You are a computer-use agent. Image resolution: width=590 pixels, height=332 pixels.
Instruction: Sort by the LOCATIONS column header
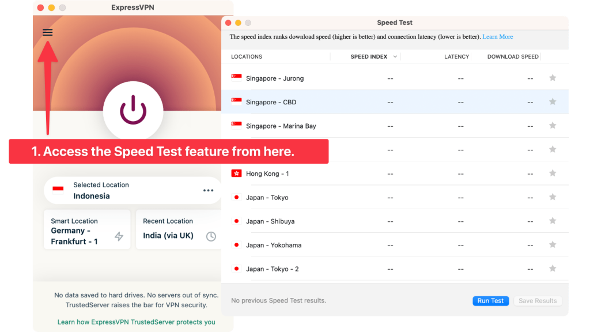(247, 56)
